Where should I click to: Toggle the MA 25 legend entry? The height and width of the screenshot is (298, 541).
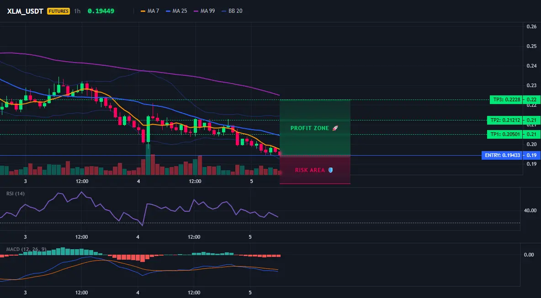176,11
